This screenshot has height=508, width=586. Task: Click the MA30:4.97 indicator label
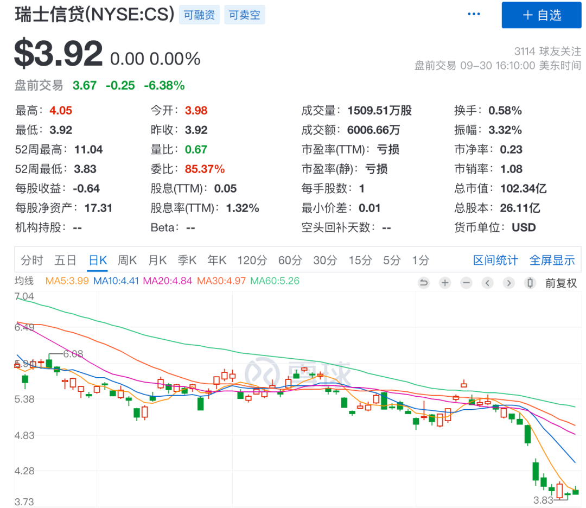pos(221,281)
